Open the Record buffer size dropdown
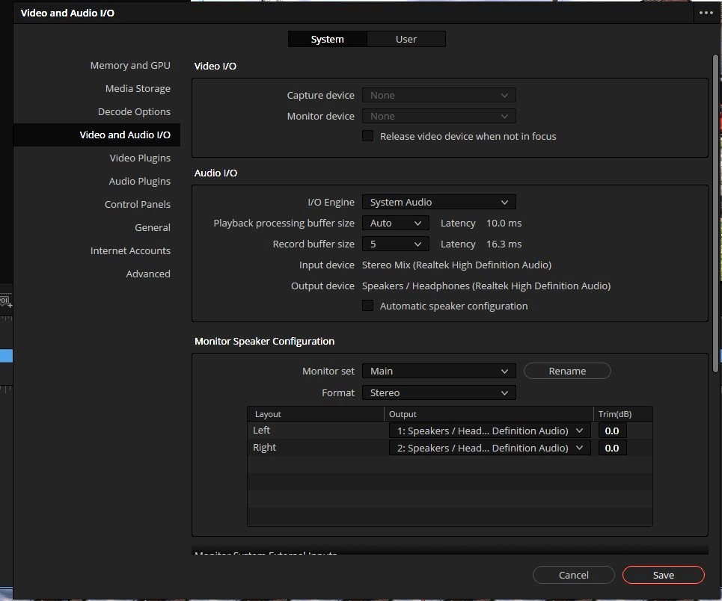Screen dimensions: 722x601 396,244
